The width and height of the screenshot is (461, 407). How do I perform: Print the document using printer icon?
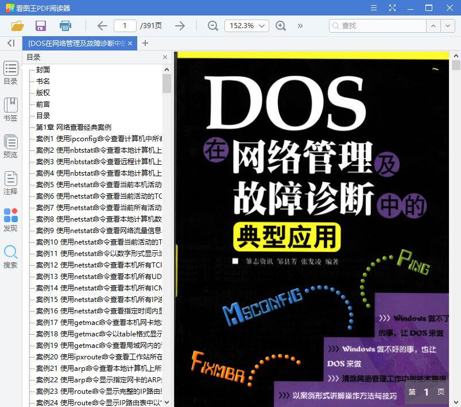coord(65,26)
